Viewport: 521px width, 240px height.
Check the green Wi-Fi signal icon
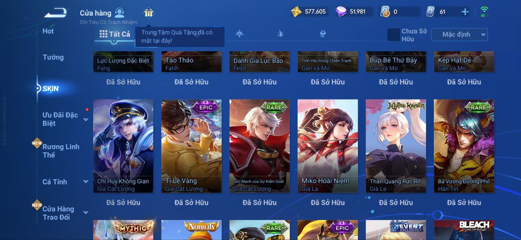click(484, 11)
